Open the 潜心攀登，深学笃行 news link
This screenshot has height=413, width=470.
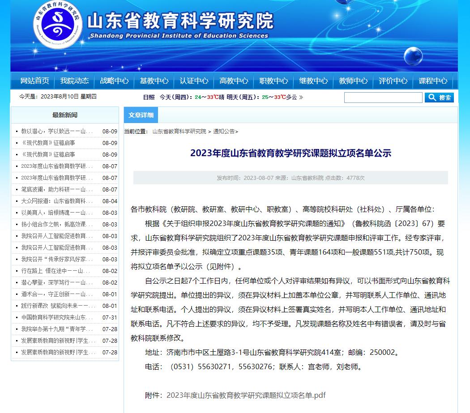click(x=57, y=283)
